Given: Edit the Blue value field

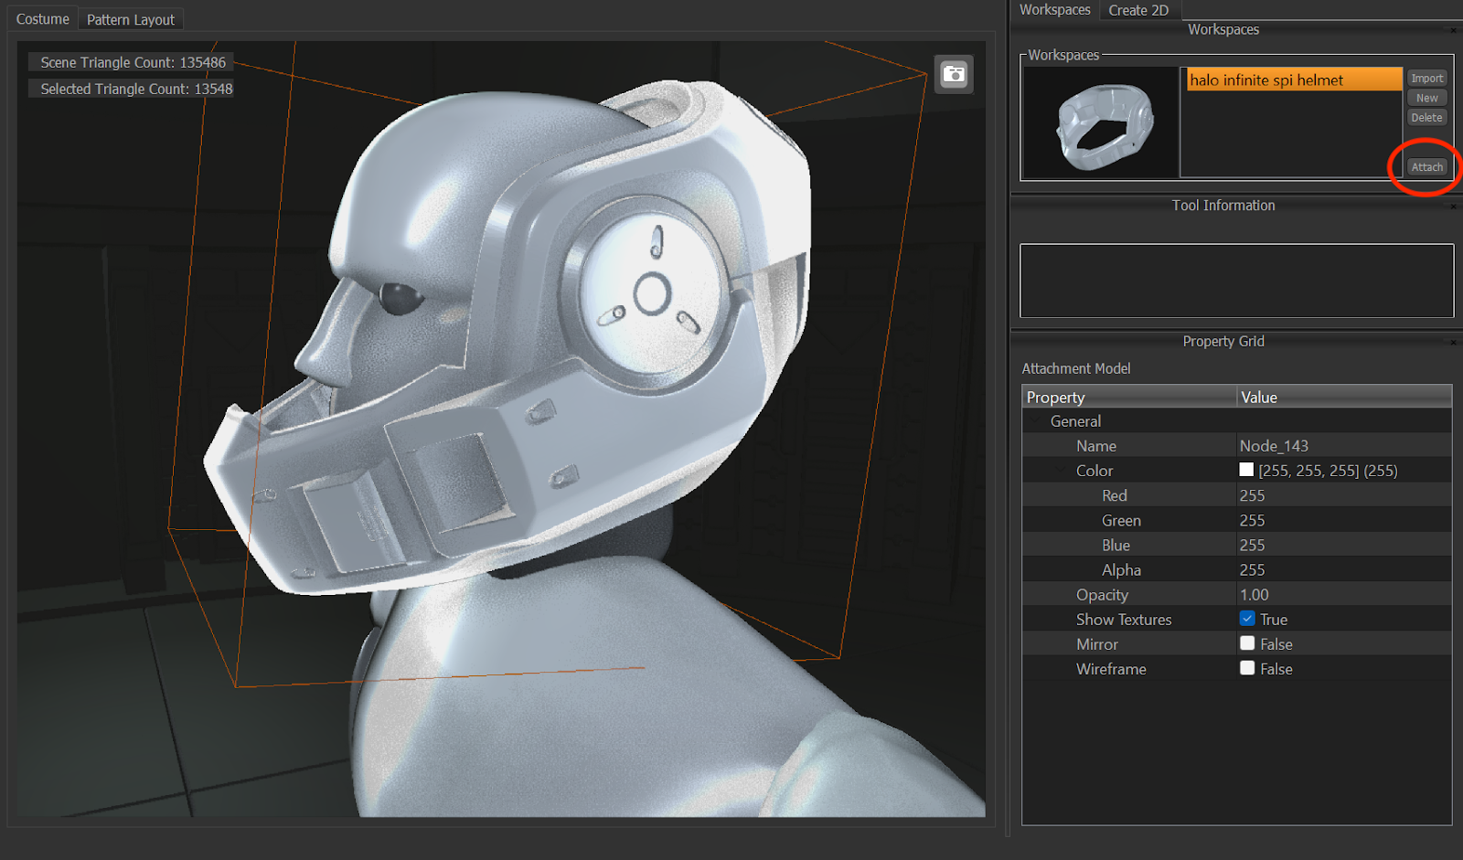Looking at the screenshot, I should pyautogui.click(x=1344, y=545).
